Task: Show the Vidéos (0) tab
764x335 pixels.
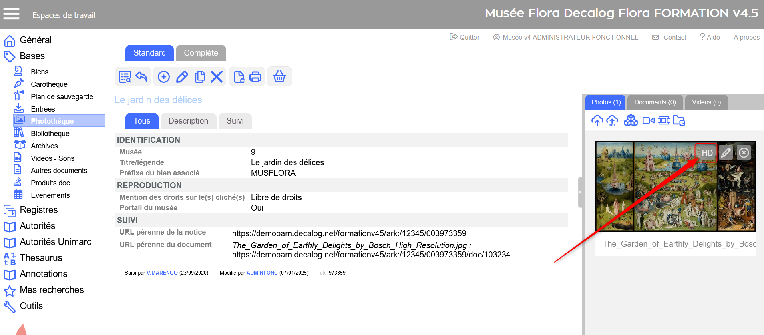Action: [x=706, y=102]
